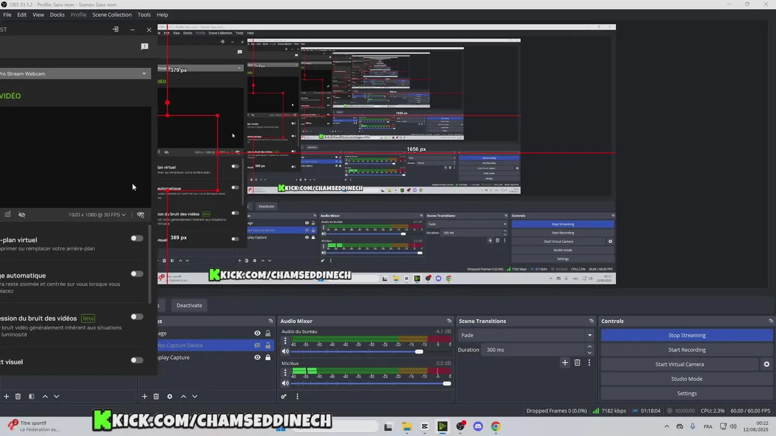Move the scene down with the arrow

pos(56,397)
